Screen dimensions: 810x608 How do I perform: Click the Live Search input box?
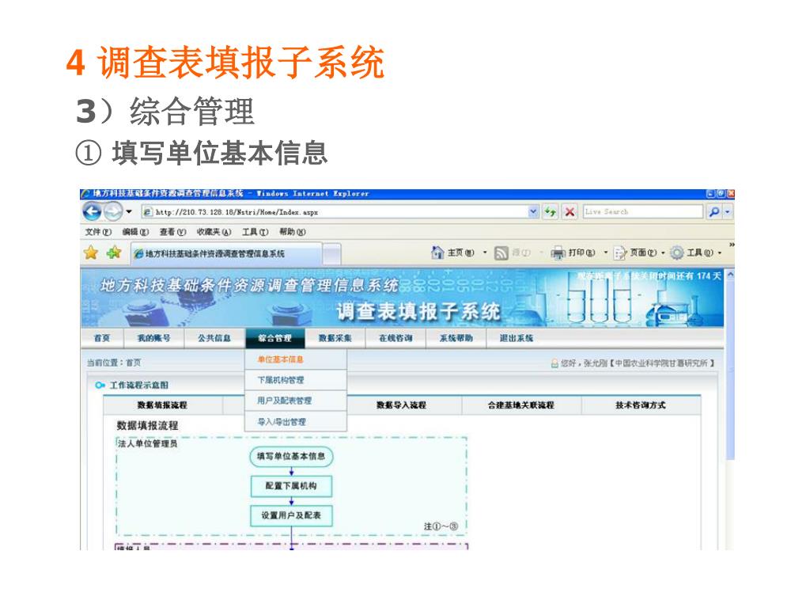coord(642,211)
